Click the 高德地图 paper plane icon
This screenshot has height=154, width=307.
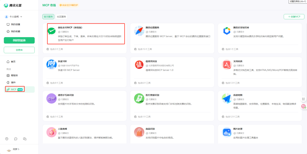(227, 98)
